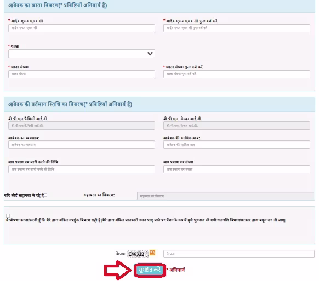This screenshot has width=319, height=281.
Task: Click the कैप्चा text input field
Action: coord(239,254)
